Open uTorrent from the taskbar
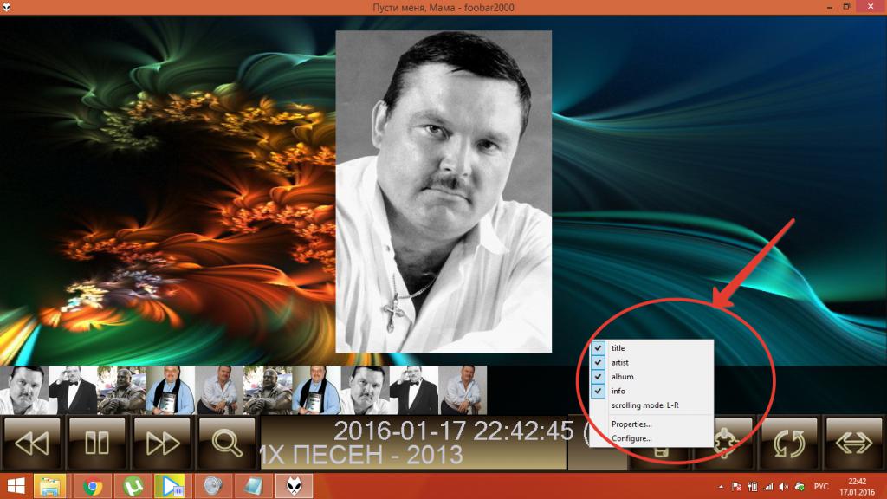Image resolution: width=887 pixels, height=499 pixels. pos(133,486)
